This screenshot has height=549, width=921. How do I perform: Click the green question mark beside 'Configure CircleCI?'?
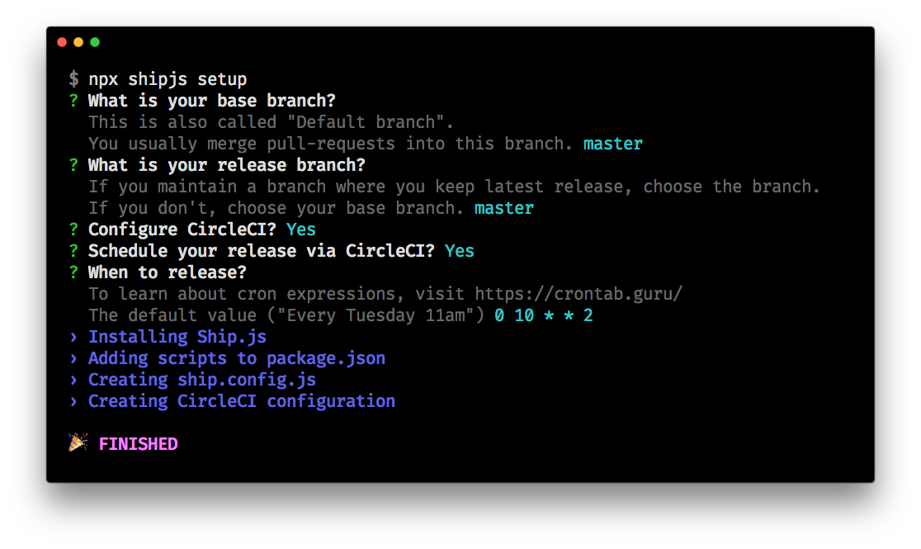[73, 230]
